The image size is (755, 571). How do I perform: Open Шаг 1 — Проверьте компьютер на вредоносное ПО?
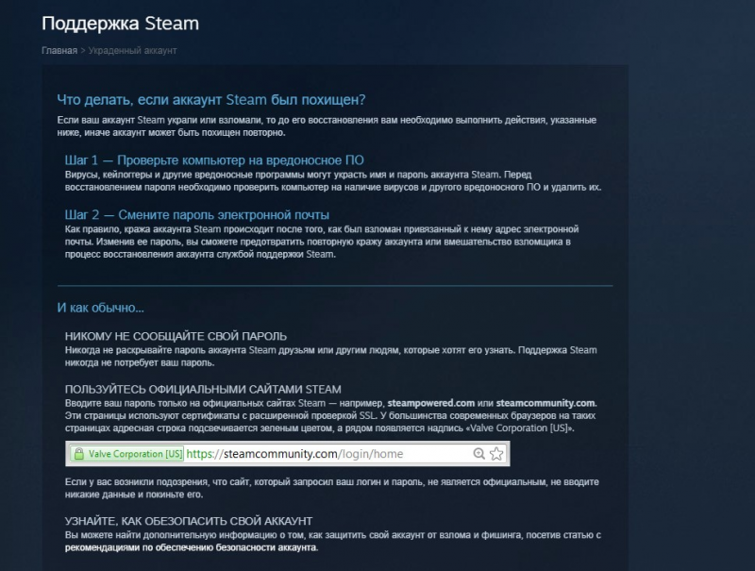click(x=214, y=160)
